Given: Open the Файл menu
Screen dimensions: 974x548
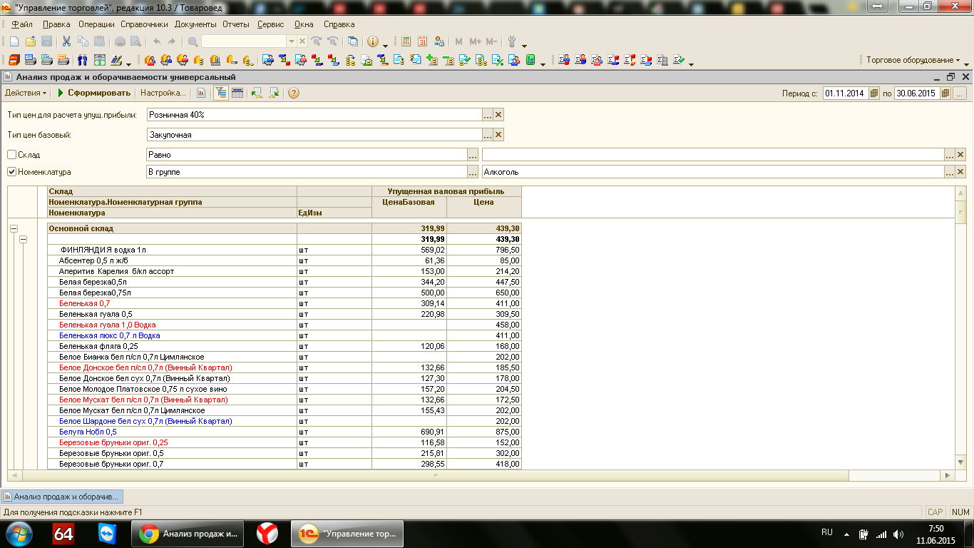Looking at the screenshot, I should click(x=22, y=24).
